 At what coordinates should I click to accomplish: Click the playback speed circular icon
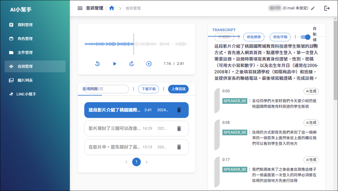149,64
